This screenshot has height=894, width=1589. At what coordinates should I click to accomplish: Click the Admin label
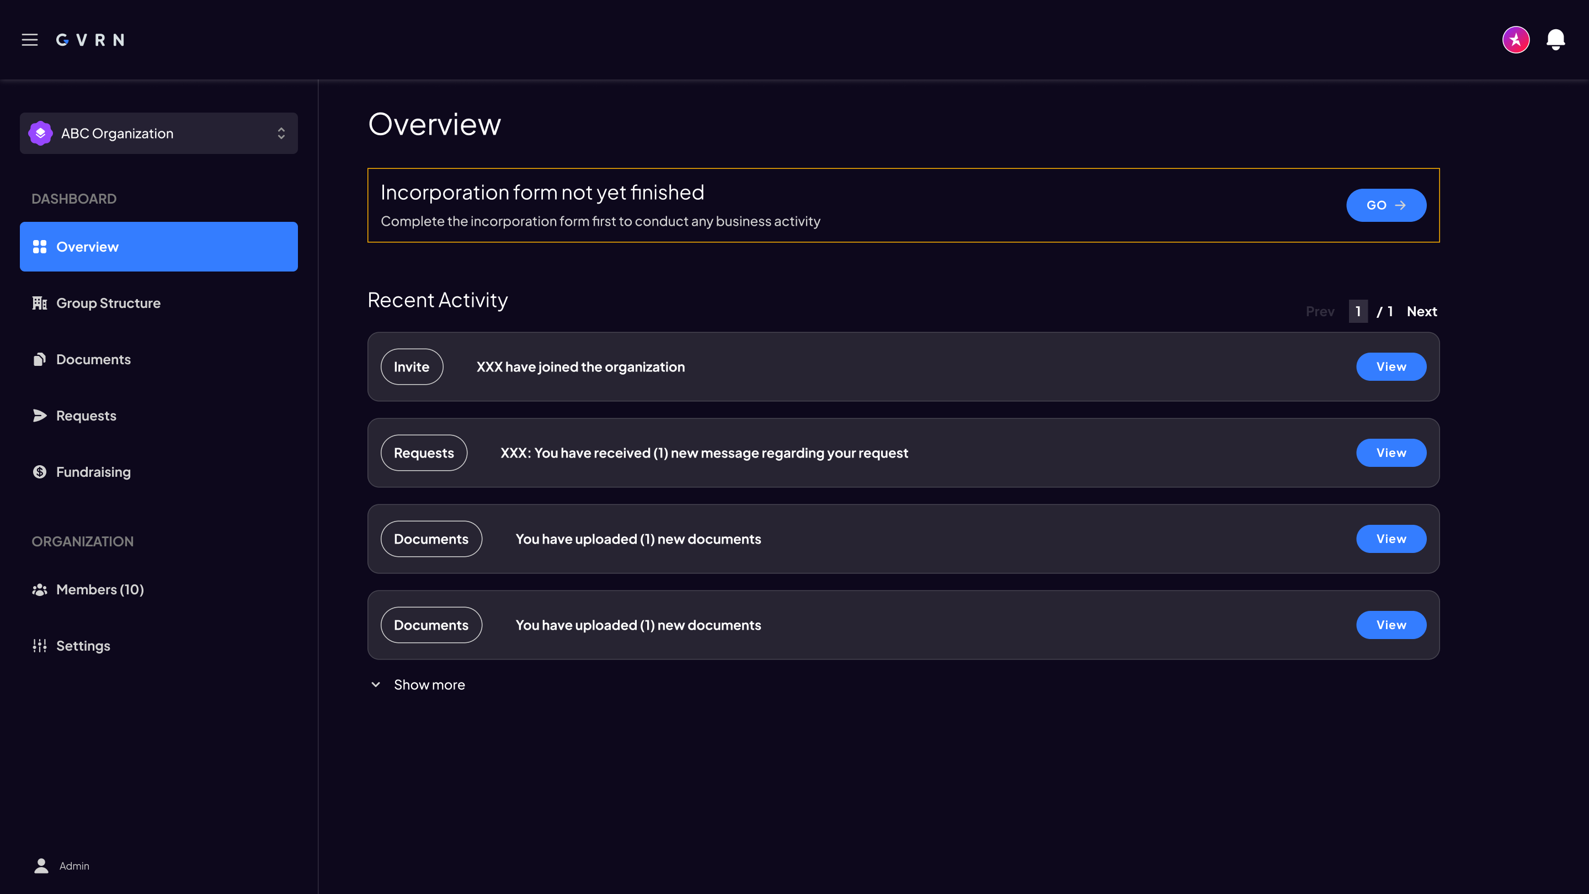click(x=74, y=866)
